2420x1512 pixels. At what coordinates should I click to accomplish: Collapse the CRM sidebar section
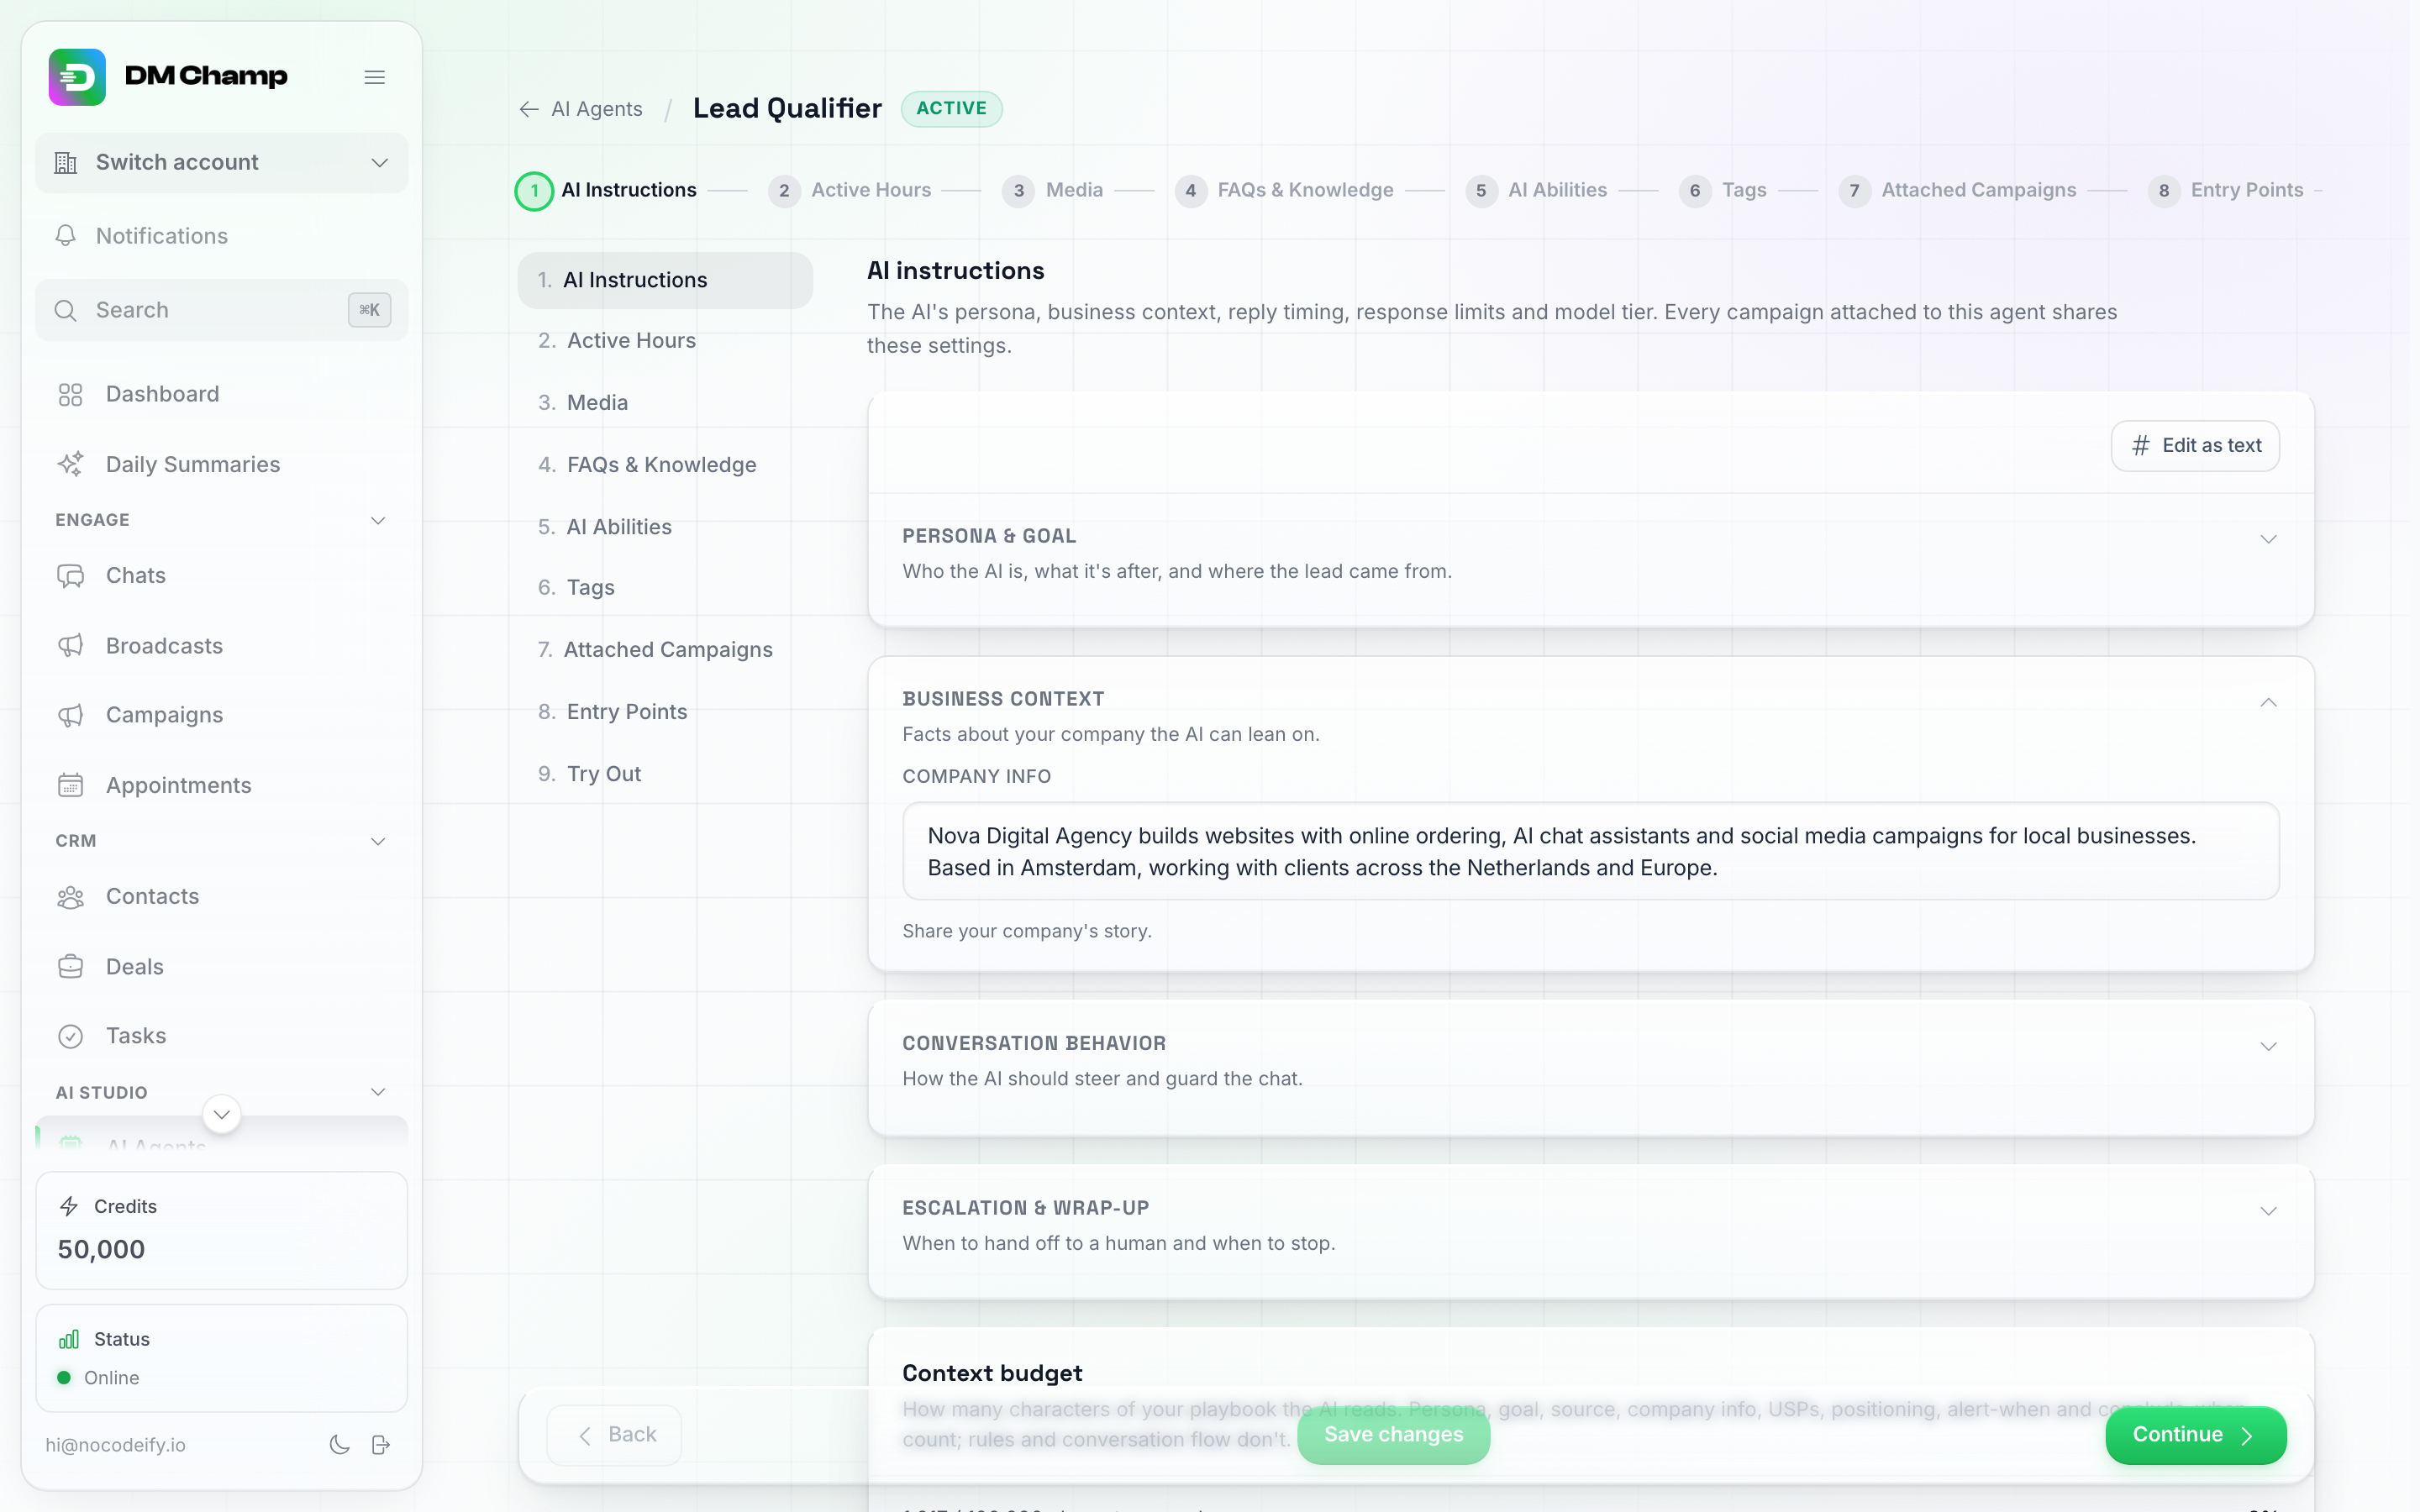point(378,841)
